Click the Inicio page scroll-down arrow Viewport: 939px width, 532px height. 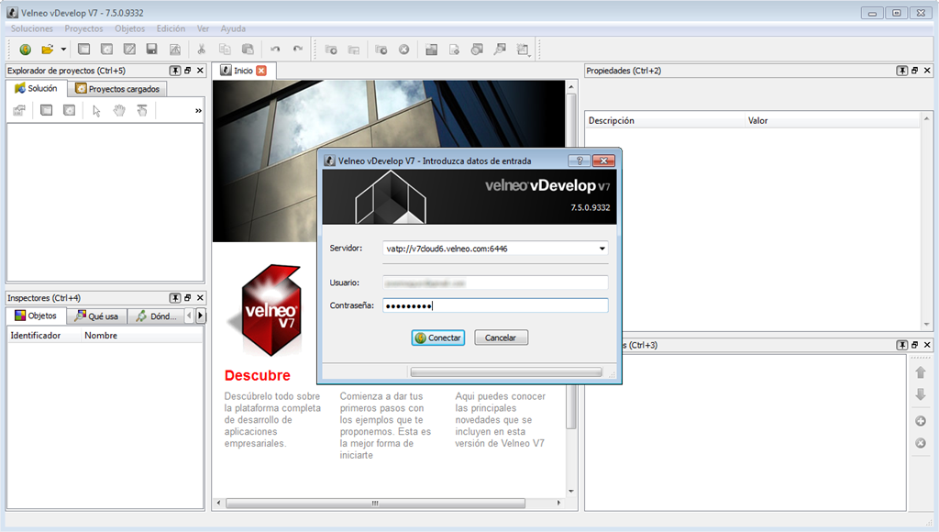pos(571,492)
